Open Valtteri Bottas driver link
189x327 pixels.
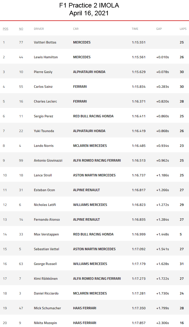tap(45, 42)
